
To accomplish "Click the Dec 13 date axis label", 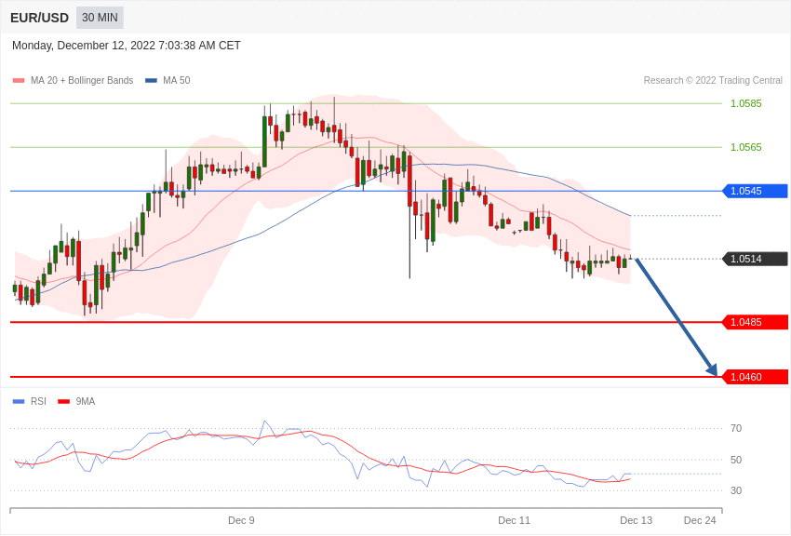I will [x=637, y=520].
